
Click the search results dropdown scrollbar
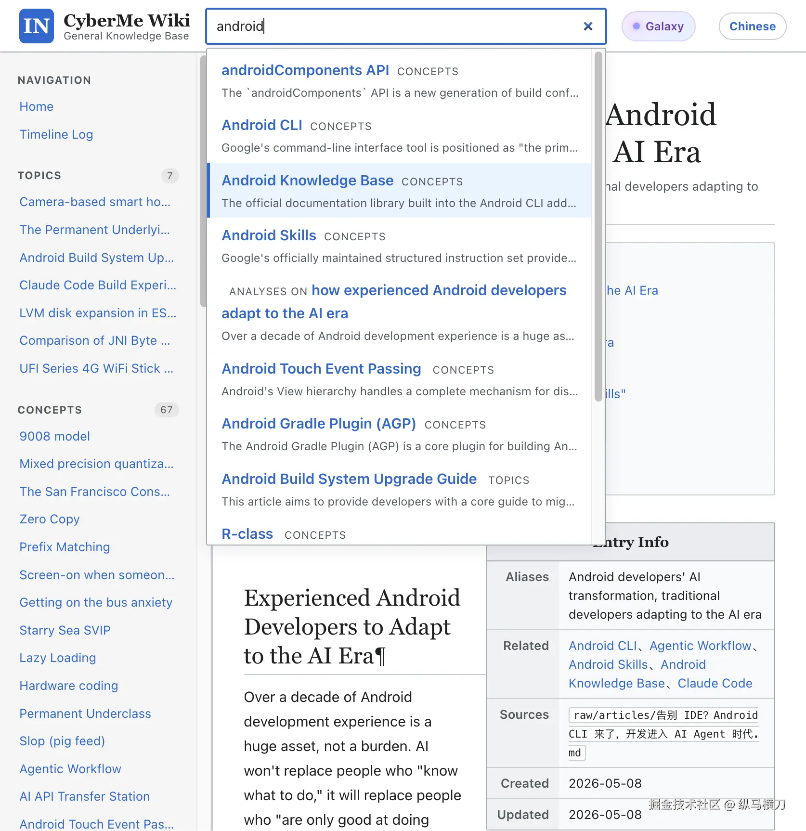coord(598,226)
